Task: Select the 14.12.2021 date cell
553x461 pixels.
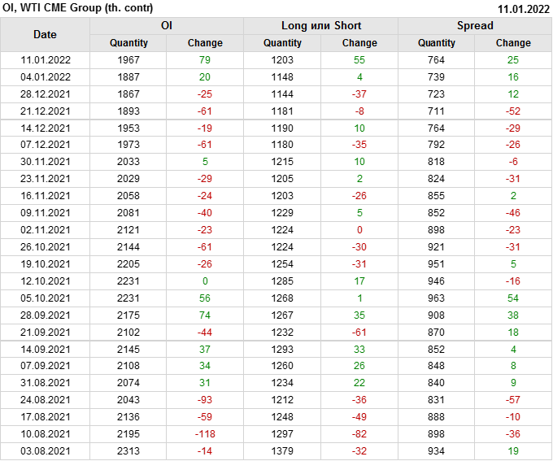Action: [x=45, y=128]
